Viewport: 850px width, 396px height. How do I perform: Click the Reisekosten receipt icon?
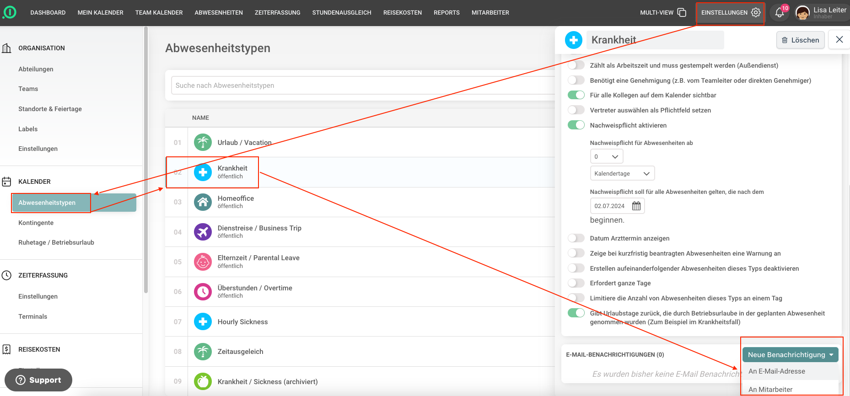(x=6, y=349)
